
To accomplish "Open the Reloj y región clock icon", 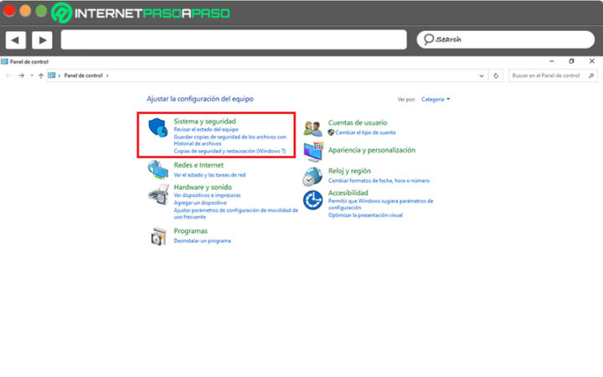I will pos(313,176).
